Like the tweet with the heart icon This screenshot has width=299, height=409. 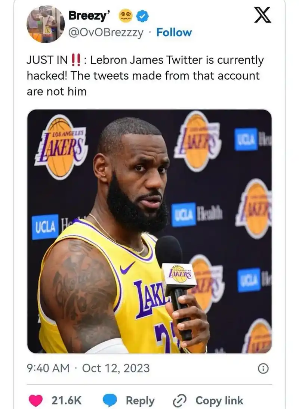pyautogui.click(x=36, y=400)
